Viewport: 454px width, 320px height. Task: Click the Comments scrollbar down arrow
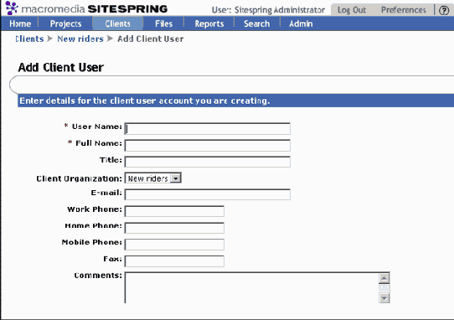pos(384,297)
